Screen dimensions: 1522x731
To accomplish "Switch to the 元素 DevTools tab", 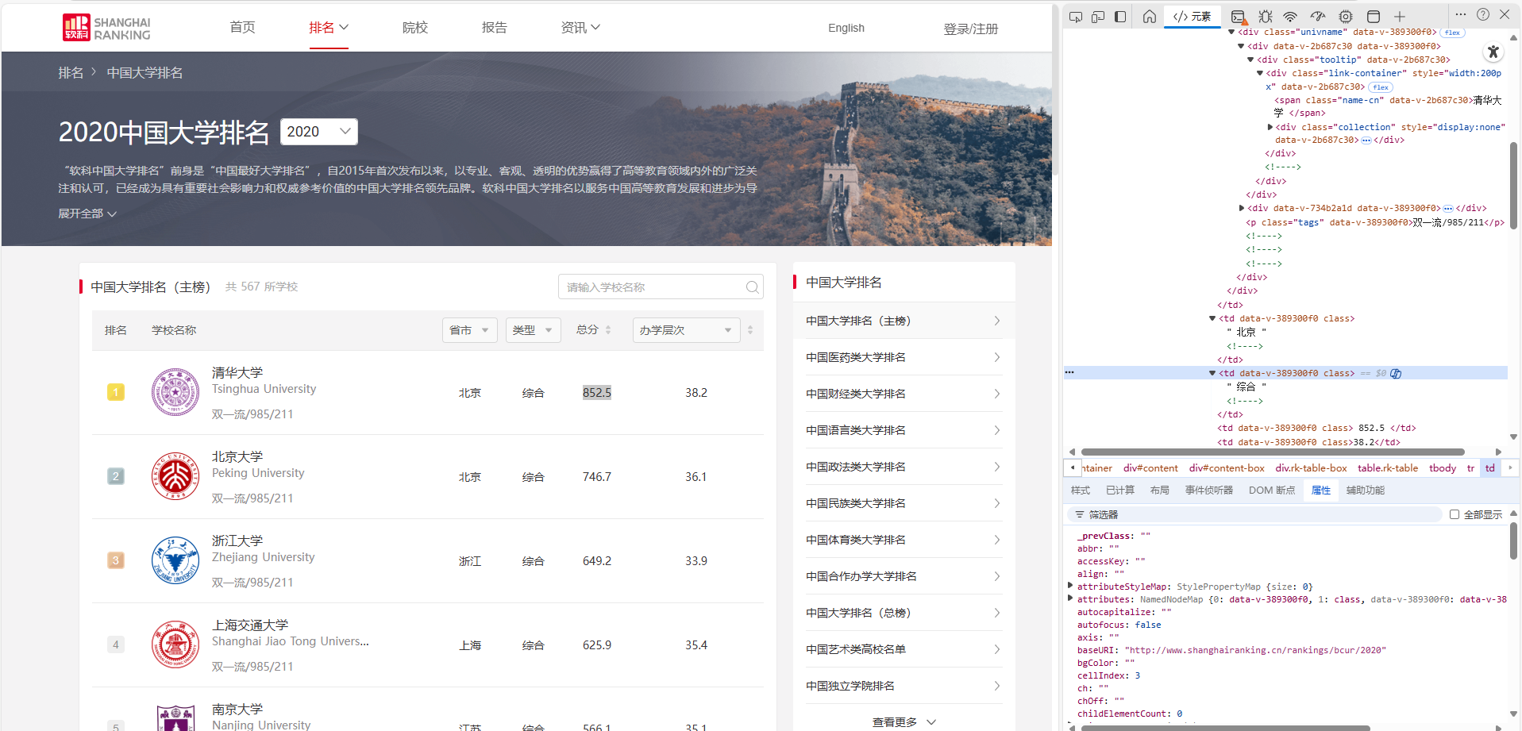I will click(x=1193, y=17).
